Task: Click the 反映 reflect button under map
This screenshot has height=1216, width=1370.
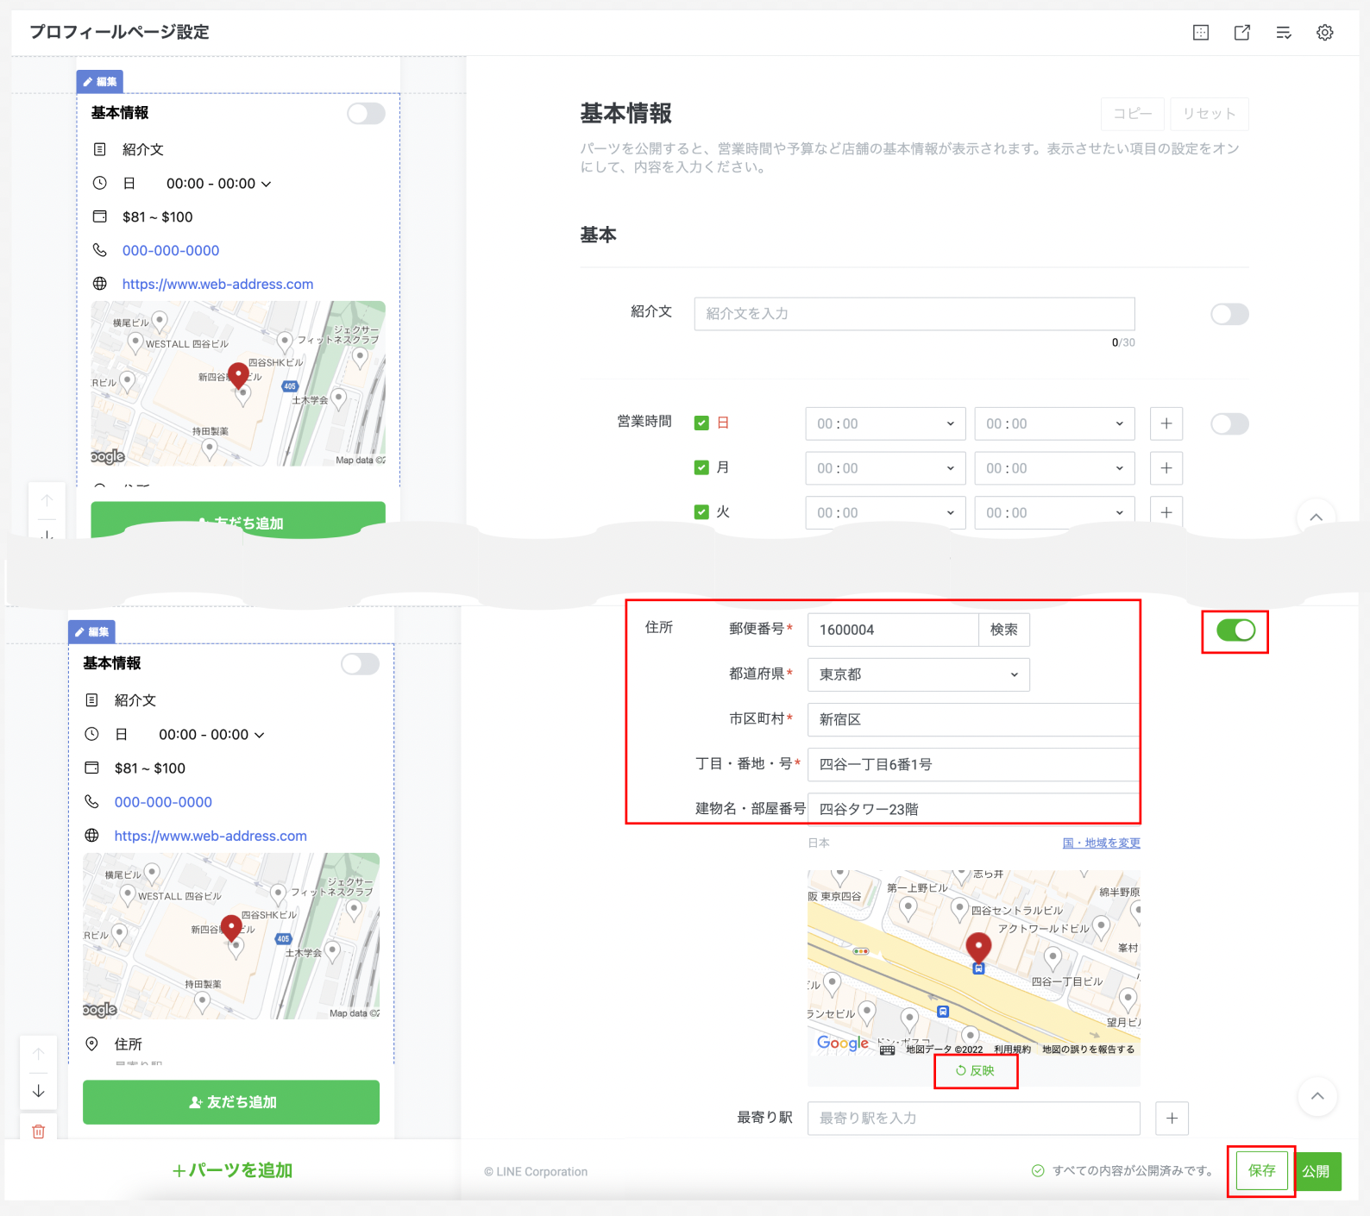Action: coord(976,1070)
